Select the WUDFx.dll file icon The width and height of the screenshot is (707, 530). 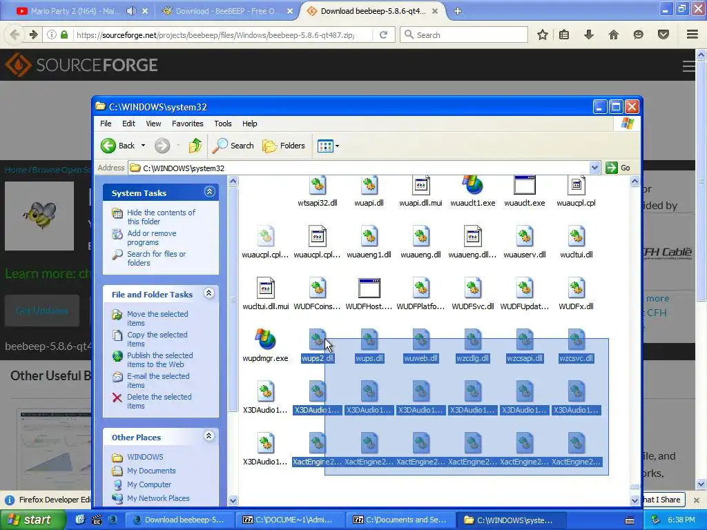577,288
